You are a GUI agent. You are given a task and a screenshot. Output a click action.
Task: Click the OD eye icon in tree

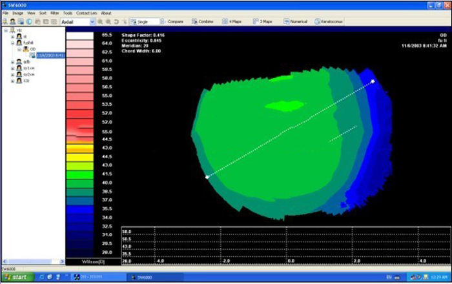(26, 48)
